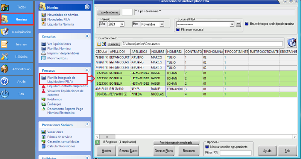Click the Ver información empleado button
This screenshot has width=301, height=159.
pos(176,142)
